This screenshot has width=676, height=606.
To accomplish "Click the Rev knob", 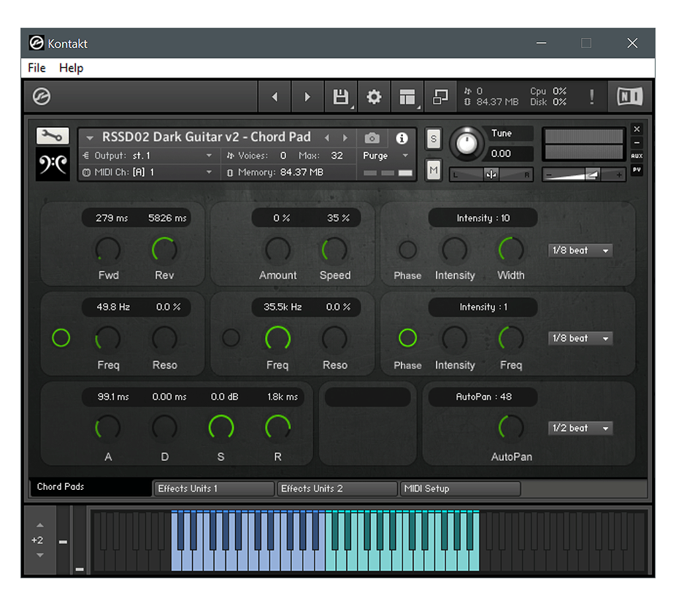I will [164, 250].
